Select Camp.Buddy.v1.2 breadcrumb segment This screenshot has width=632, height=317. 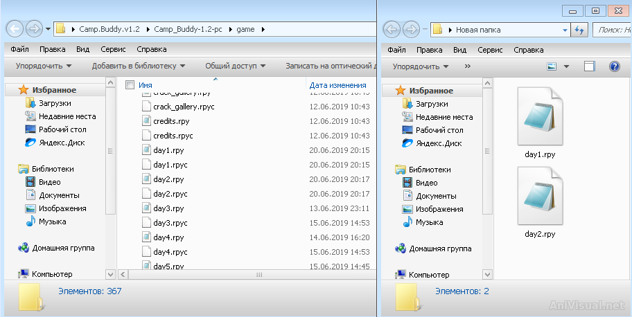(x=109, y=29)
